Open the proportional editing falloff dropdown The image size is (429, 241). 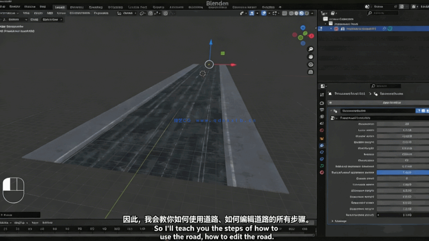pos(172,13)
